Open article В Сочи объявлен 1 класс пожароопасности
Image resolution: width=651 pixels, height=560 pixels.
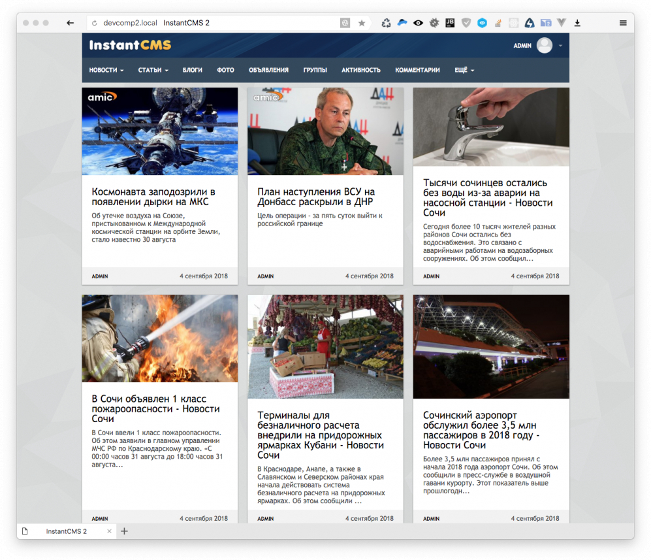155,409
